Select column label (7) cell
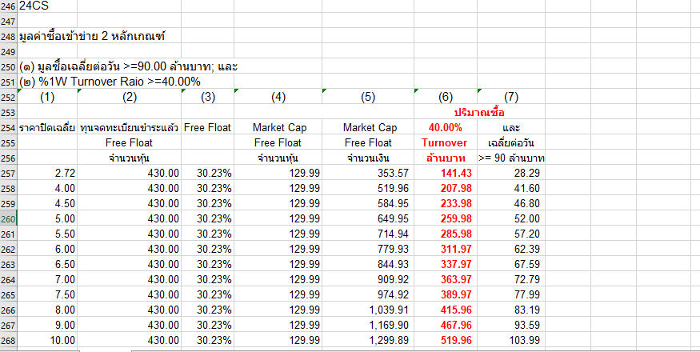 tap(510, 98)
